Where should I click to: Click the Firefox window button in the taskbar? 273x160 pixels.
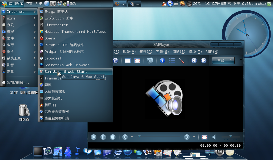[120, 4]
